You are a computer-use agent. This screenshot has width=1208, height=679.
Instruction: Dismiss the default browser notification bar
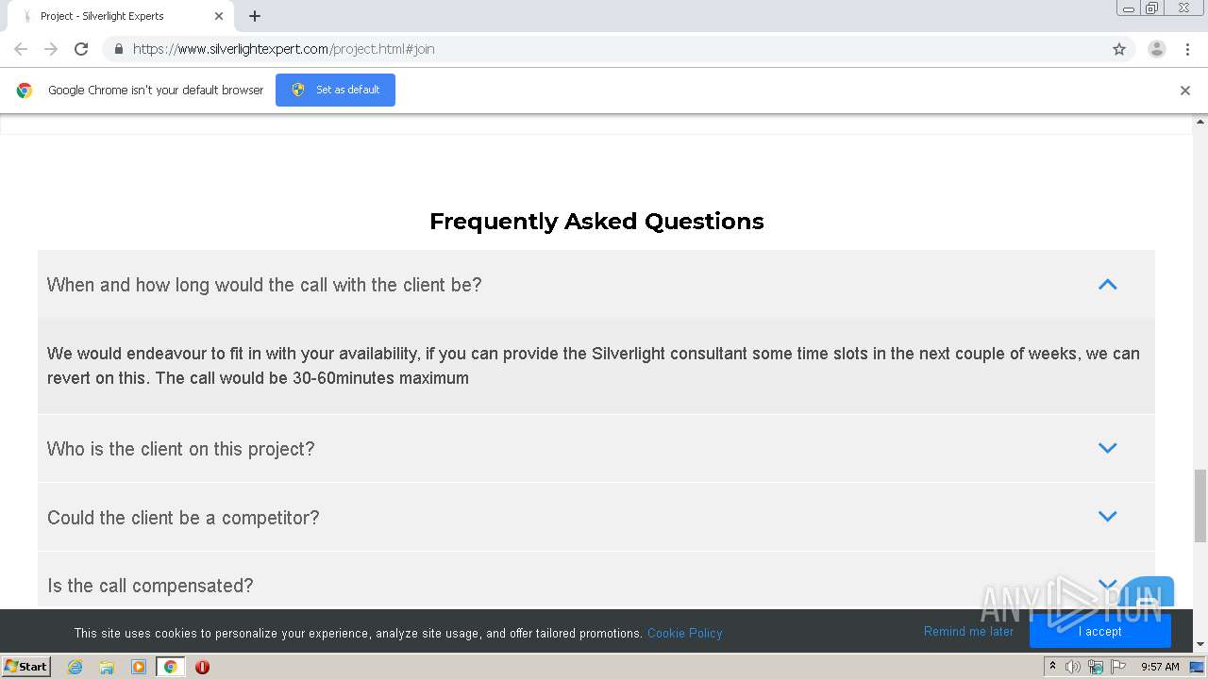coord(1184,91)
